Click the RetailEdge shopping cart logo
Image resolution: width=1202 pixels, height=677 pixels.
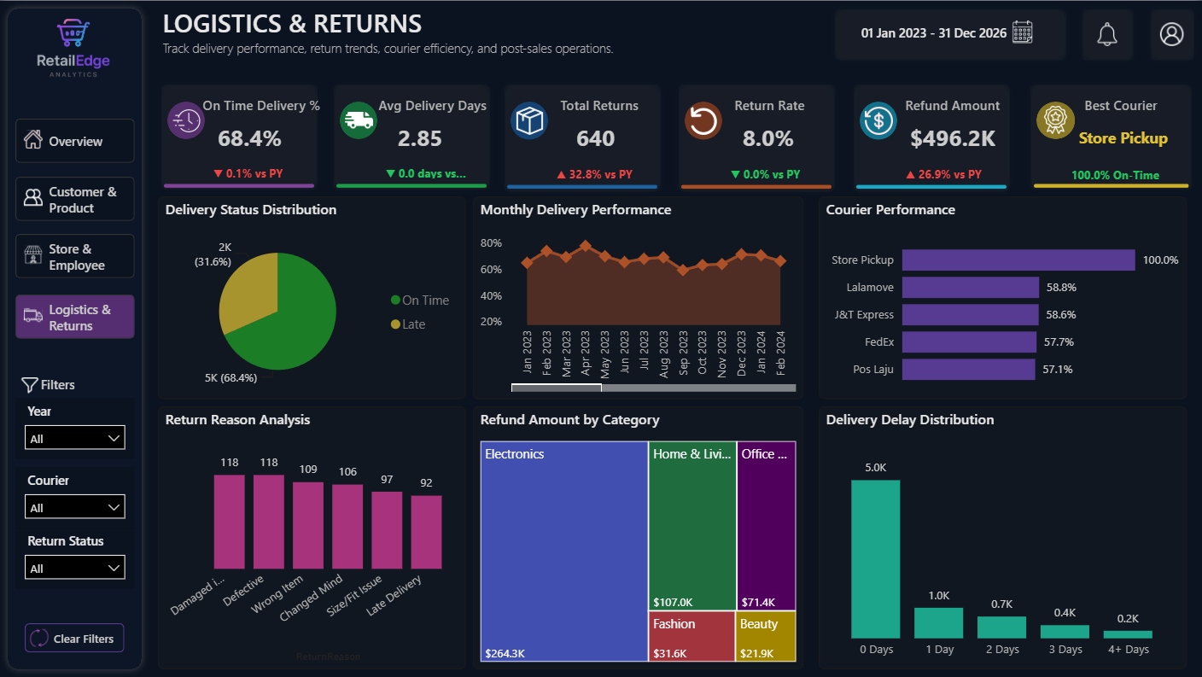[73, 33]
